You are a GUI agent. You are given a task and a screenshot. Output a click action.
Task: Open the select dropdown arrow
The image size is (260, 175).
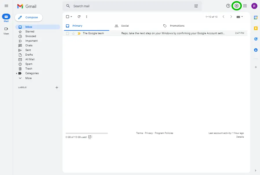(x=71, y=17)
